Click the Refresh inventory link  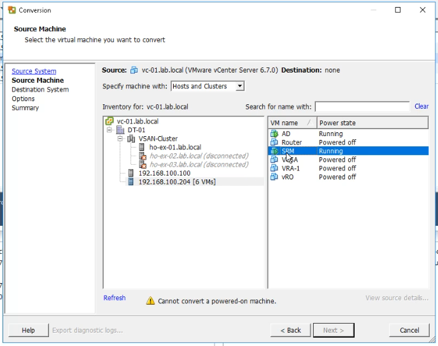(115, 298)
